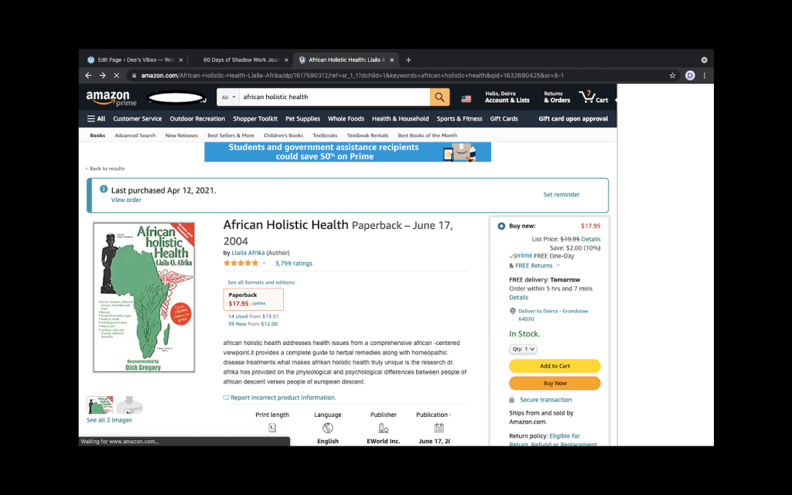Open the Qty quantity dropdown
792x495 pixels.
[x=523, y=349]
